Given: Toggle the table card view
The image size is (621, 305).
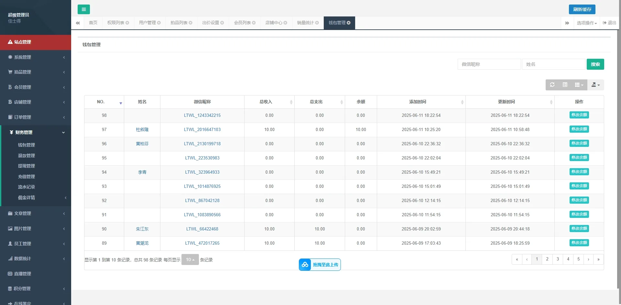Looking at the screenshot, I should coord(565,85).
